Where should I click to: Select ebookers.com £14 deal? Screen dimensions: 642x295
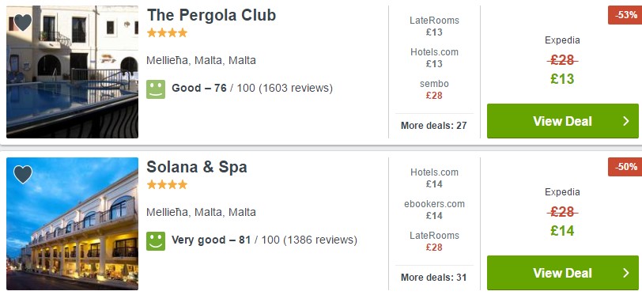click(434, 210)
